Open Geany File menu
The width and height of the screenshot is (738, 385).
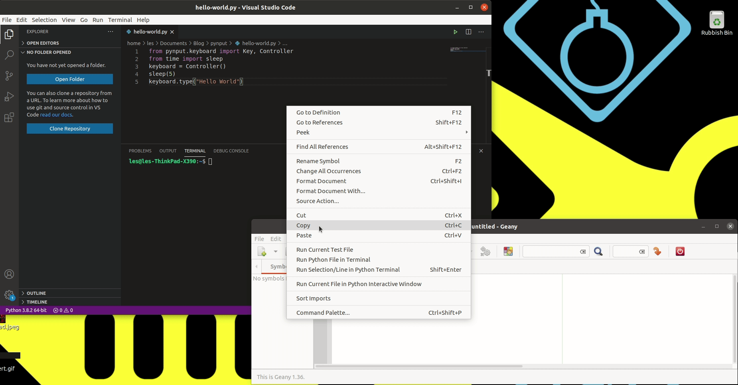(259, 239)
